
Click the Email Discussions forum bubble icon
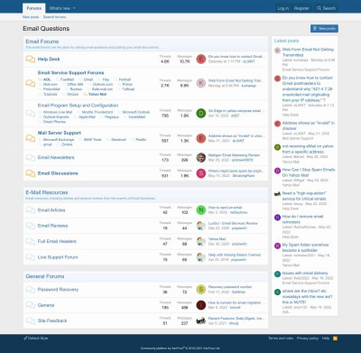click(31, 173)
